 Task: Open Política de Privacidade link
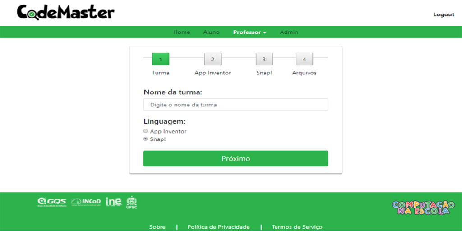pos(219,227)
